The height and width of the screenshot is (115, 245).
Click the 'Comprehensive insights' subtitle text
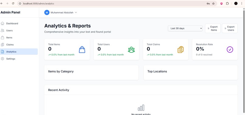coord(78,32)
